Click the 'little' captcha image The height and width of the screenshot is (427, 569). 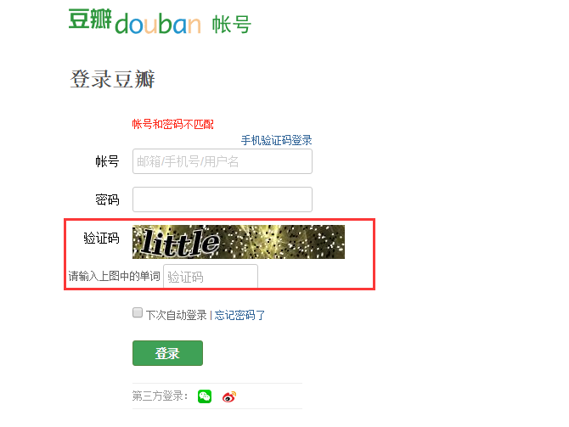(239, 242)
